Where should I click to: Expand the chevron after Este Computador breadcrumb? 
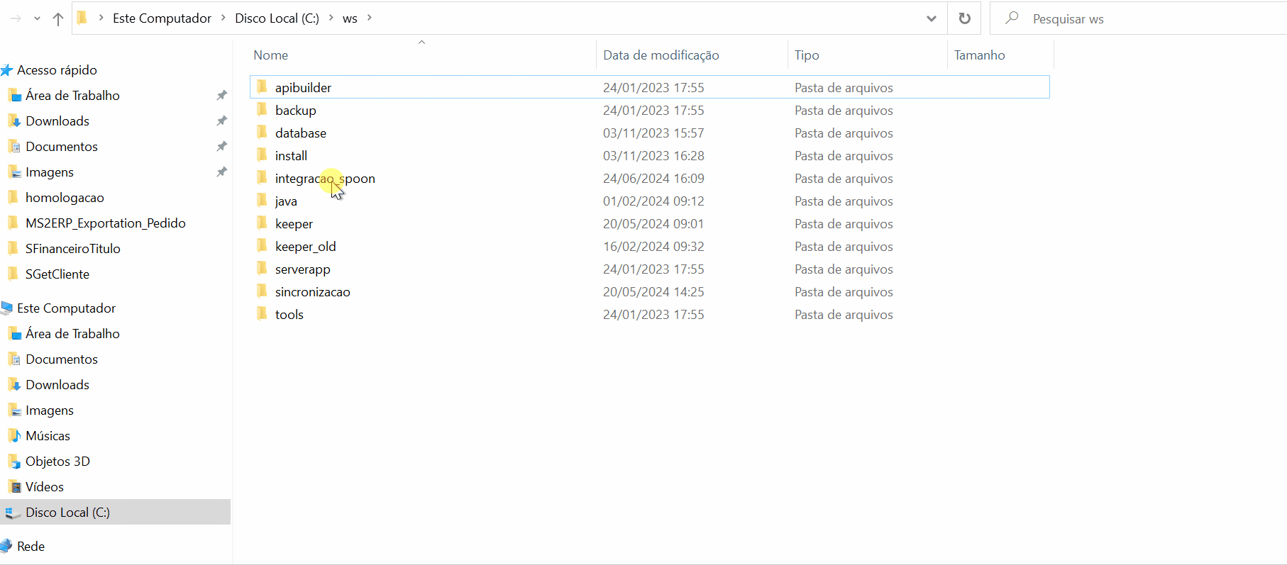point(223,18)
